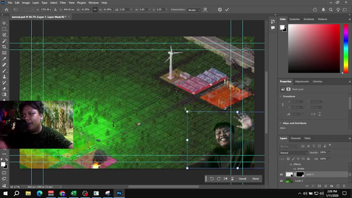This screenshot has height=198, width=352.
Task: Rotate counter-clockwise in the transform bar
Action: pos(212,179)
